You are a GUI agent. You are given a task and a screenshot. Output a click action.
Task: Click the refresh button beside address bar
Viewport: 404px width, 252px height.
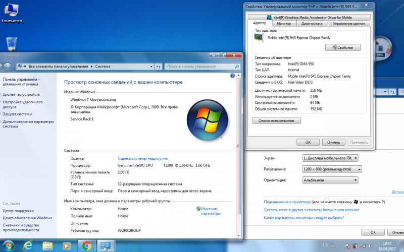[158, 66]
